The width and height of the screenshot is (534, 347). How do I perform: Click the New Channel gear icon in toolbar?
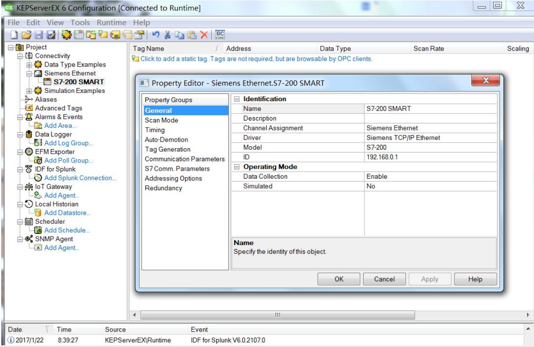[x=66, y=35]
